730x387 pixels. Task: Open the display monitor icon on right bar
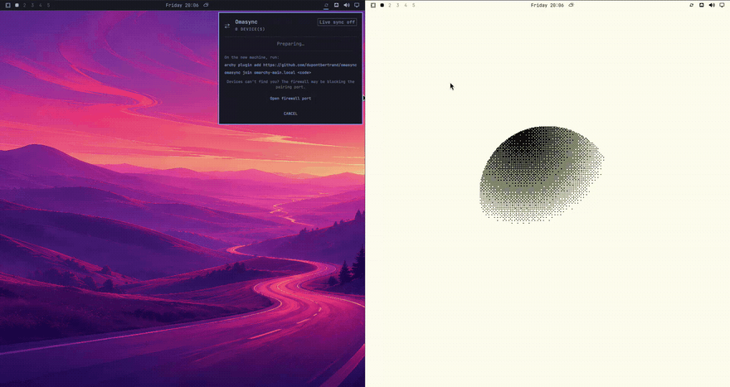[722, 5]
